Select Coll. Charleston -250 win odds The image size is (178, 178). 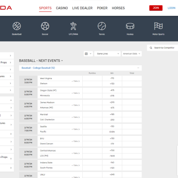tap(112, 120)
